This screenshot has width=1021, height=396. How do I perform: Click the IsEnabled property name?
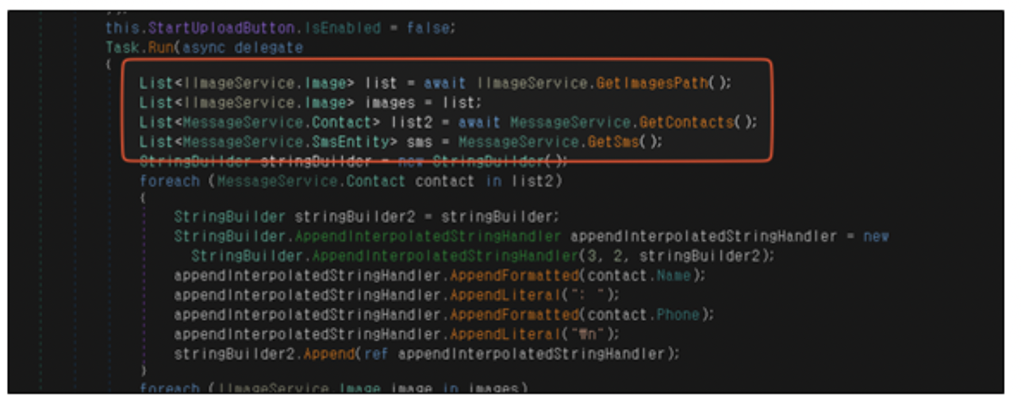(343, 28)
